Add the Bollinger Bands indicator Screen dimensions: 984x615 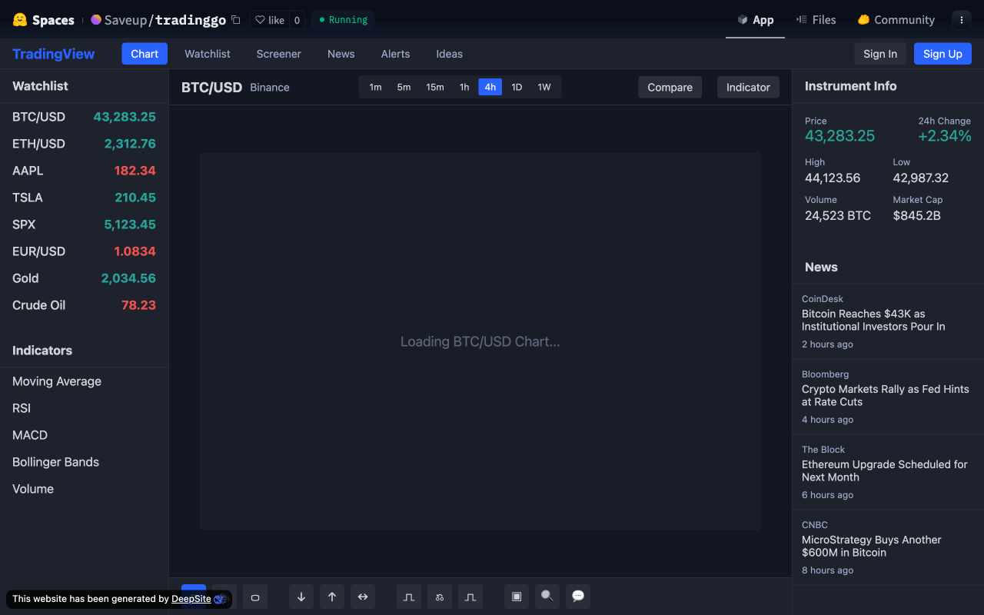84,462
